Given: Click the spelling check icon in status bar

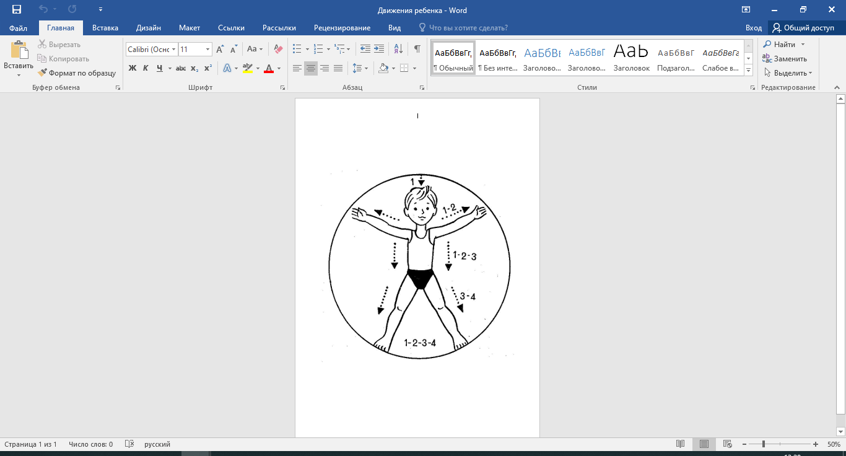Looking at the screenshot, I should tap(129, 444).
